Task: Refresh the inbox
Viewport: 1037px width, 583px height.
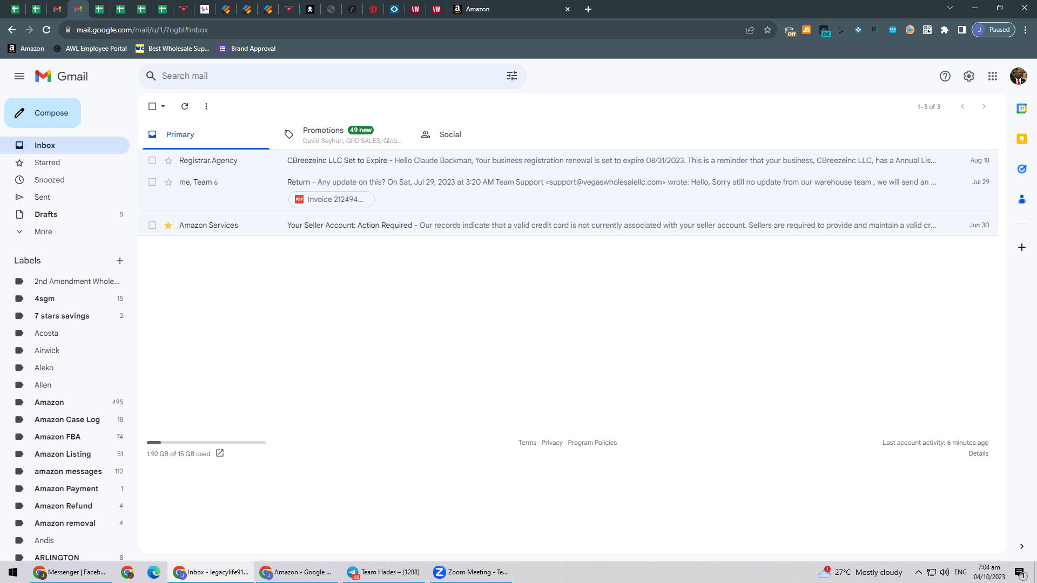Action: click(185, 106)
